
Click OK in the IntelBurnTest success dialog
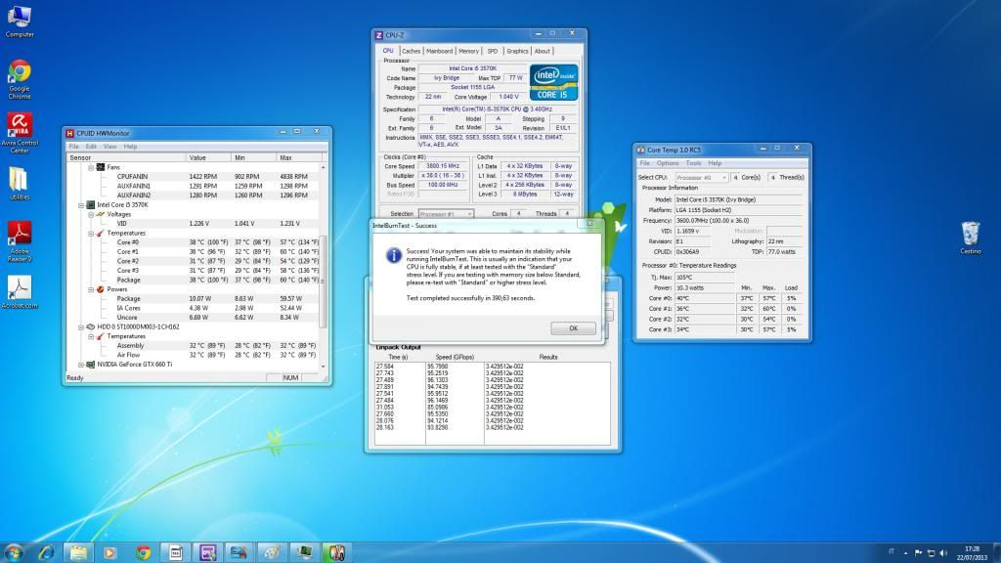pos(572,327)
